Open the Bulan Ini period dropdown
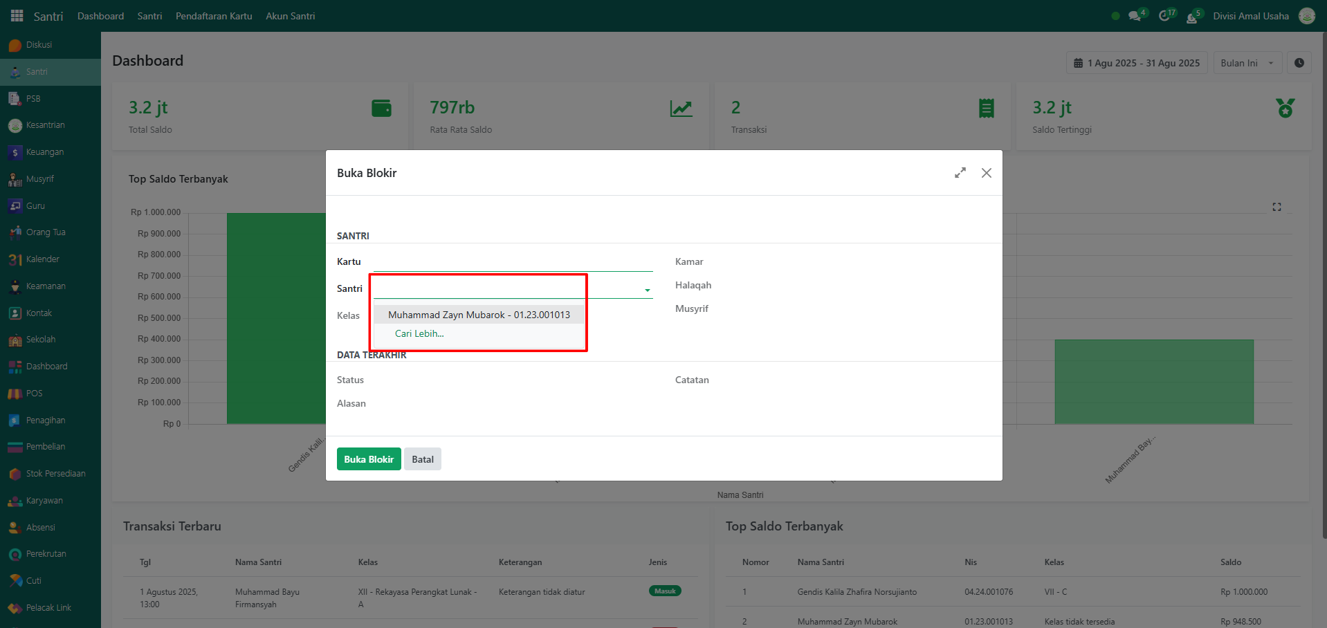The height and width of the screenshot is (628, 1327). (1247, 63)
